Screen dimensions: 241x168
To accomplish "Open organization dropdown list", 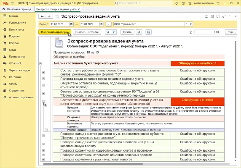I will pos(187,24).
